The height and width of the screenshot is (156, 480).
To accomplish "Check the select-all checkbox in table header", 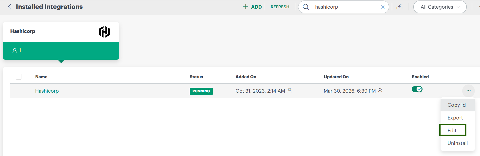I will [x=19, y=77].
